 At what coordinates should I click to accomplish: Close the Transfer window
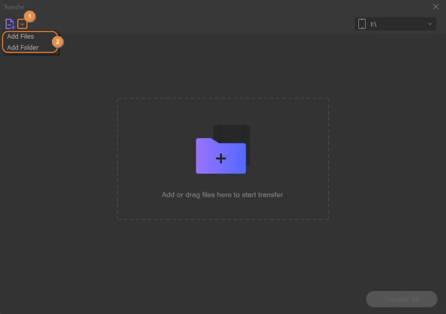(x=436, y=7)
